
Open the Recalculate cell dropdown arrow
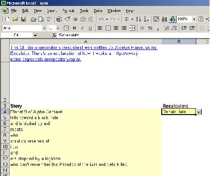tap(199, 112)
